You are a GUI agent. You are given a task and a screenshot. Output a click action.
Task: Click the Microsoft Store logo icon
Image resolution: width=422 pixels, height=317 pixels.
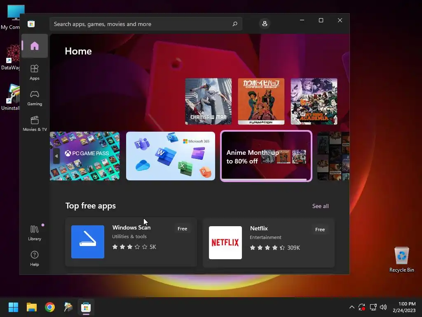tap(31, 24)
